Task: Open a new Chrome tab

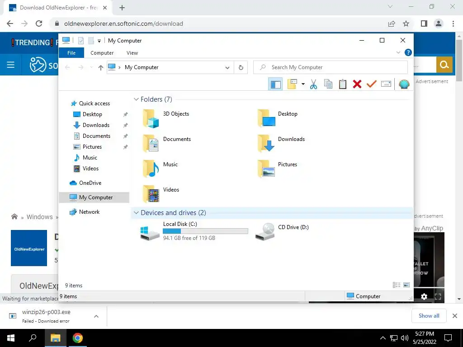Action: click(122, 8)
